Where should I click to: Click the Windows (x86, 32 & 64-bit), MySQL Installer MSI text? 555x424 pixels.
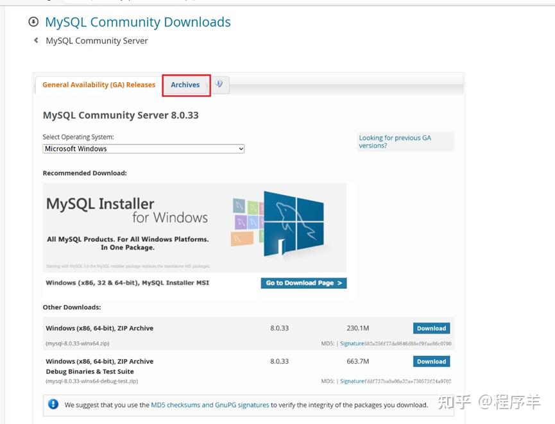(128, 283)
